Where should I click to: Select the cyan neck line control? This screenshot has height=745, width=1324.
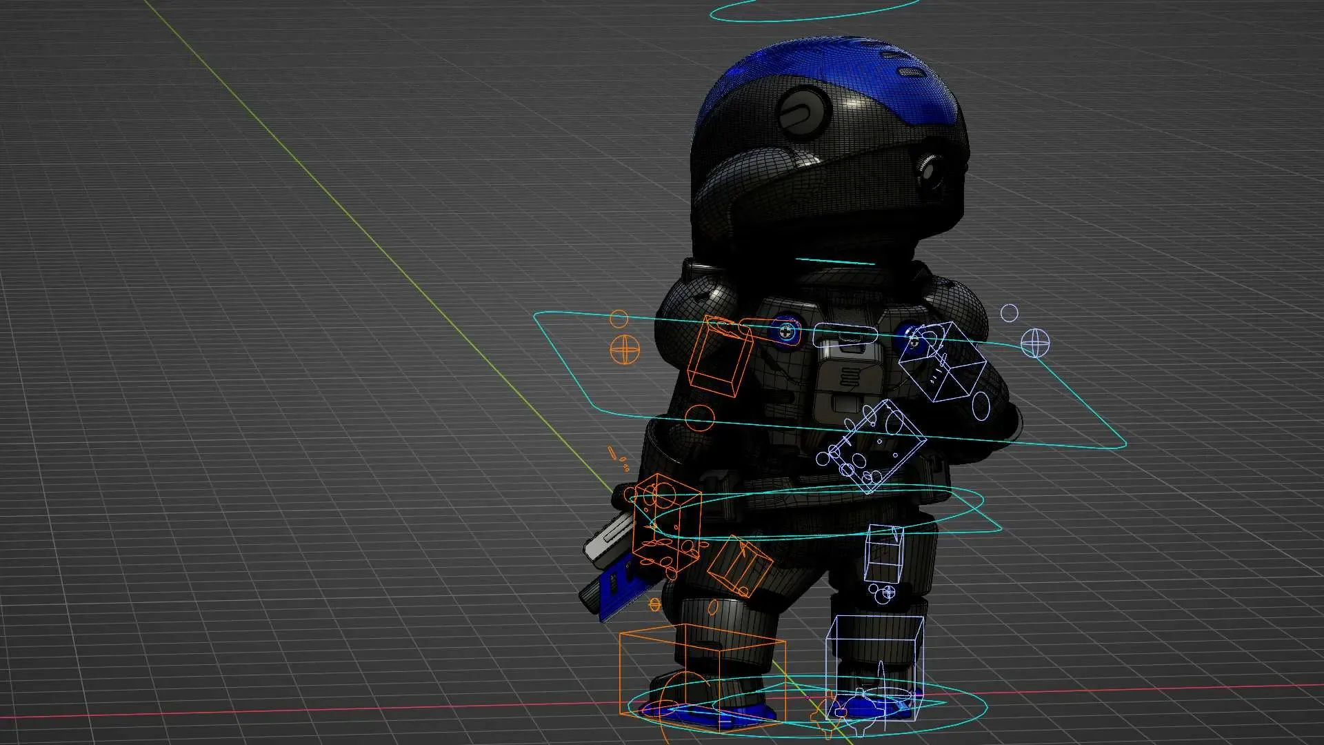coord(835,261)
